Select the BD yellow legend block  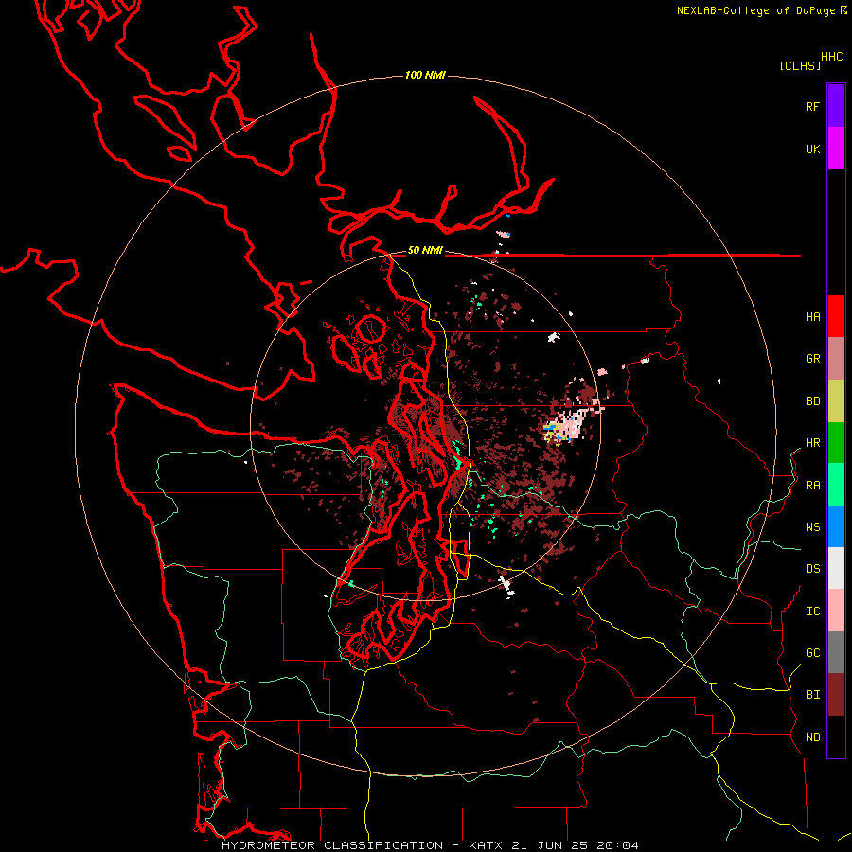[x=836, y=401]
